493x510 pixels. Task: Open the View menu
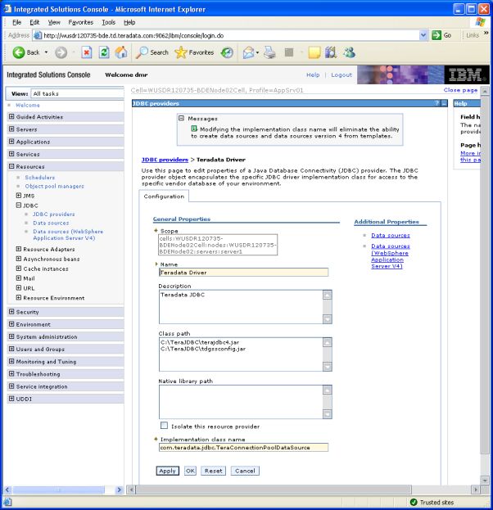coord(54,22)
